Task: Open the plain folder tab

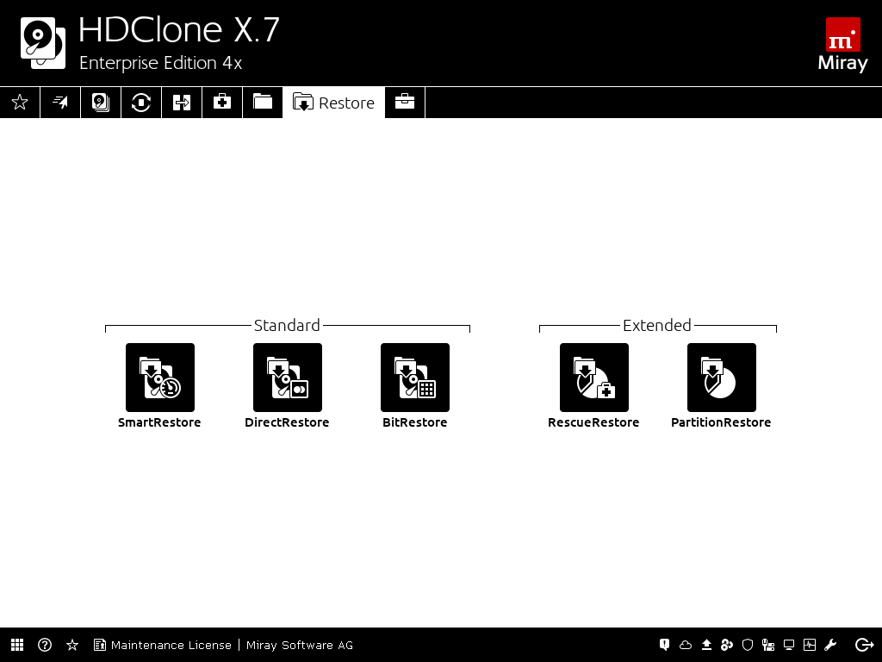Action: tap(263, 103)
